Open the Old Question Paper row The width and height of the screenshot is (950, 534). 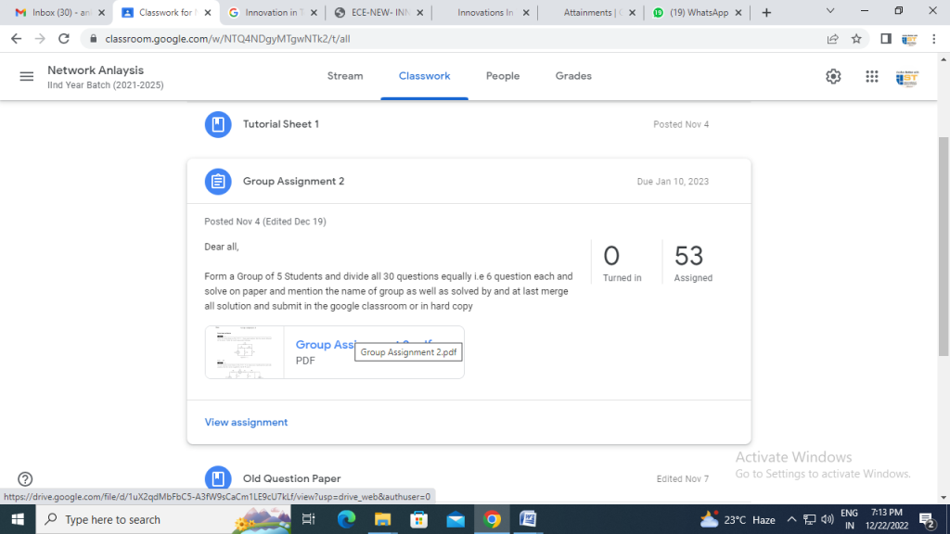pos(469,478)
